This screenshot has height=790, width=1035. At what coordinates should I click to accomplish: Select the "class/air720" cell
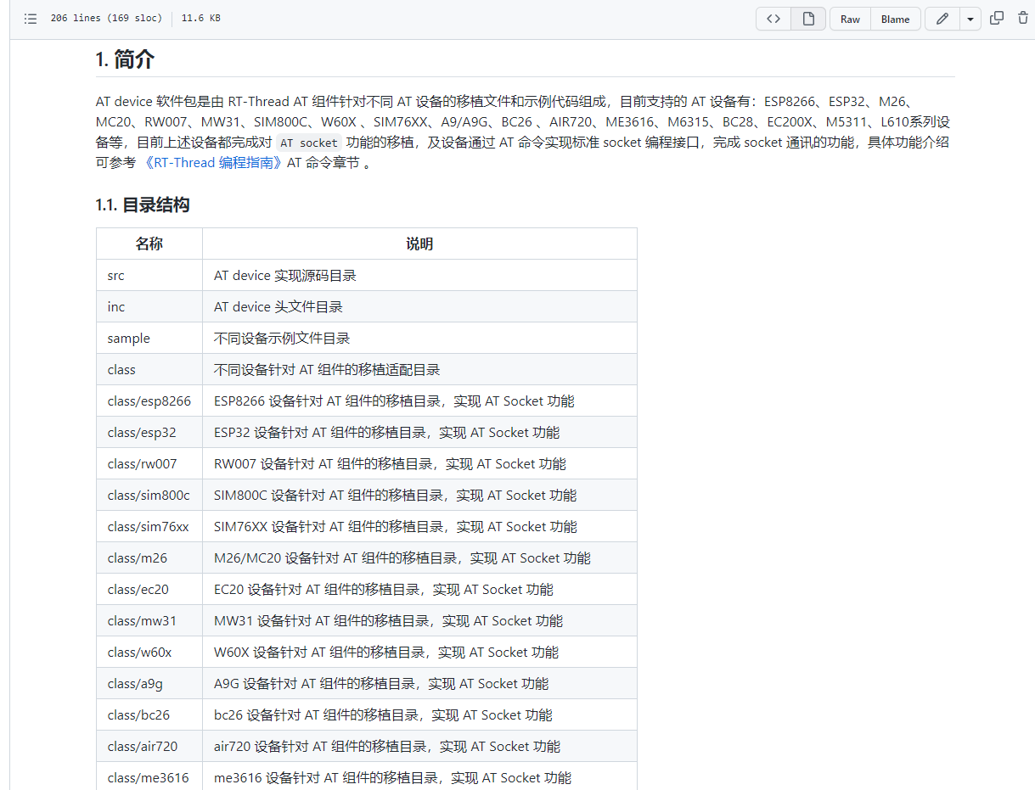pos(149,746)
